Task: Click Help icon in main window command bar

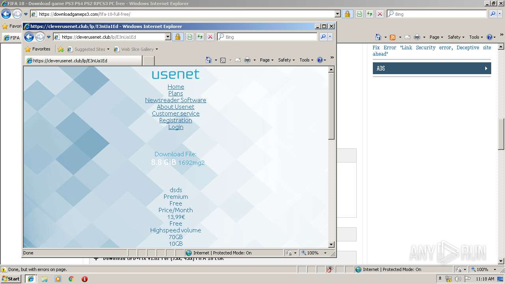Action: tap(490, 37)
